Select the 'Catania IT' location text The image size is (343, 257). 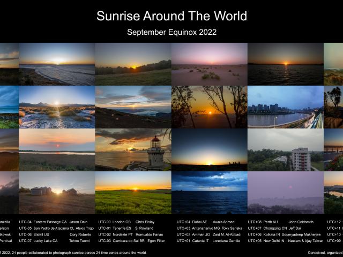click(200, 241)
